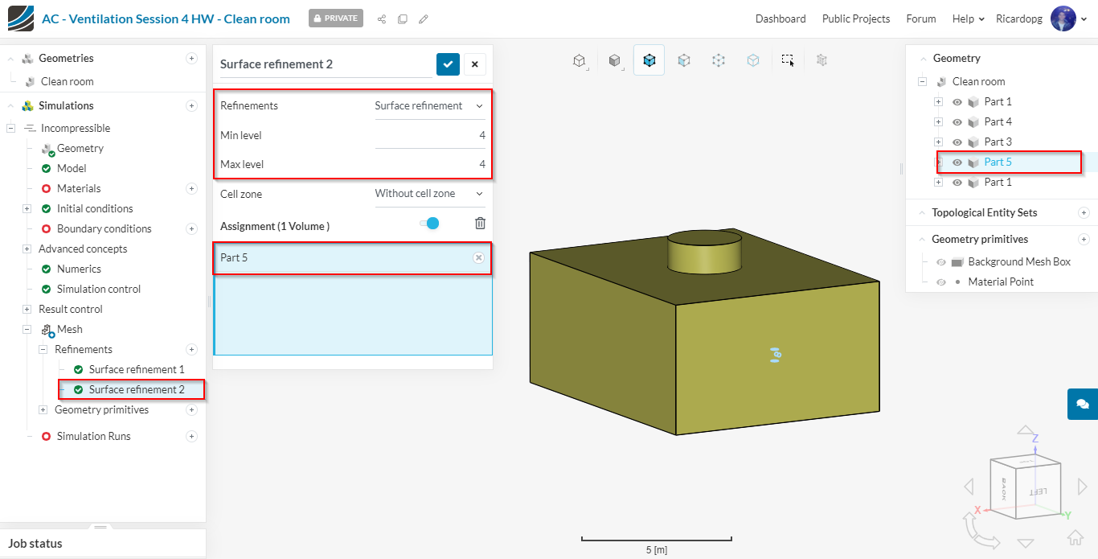This screenshot has width=1098, height=559.
Task: Delete the assignment with the trash icon
Action: 480,224
